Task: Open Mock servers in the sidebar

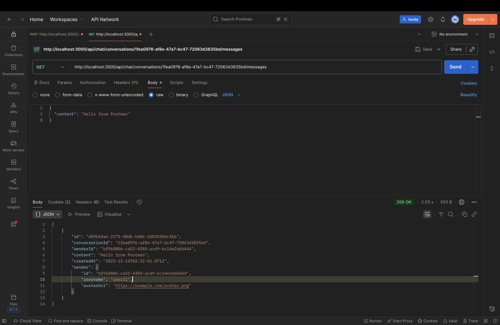Action: [13, 146]
